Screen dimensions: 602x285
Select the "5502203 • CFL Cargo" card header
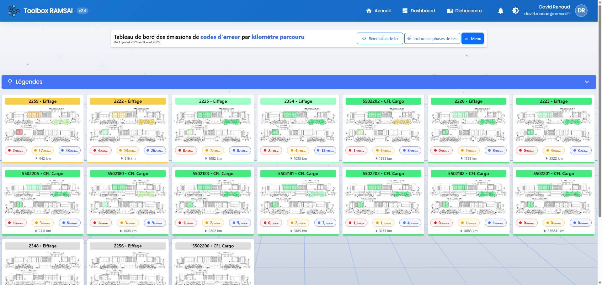[x=383, y=174]
